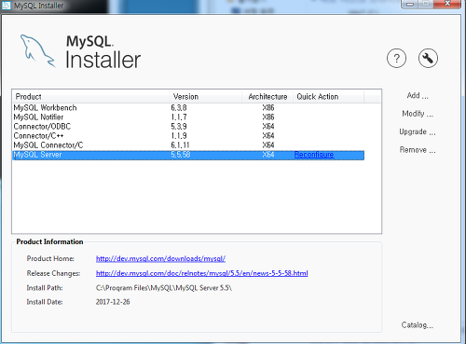Click the Modify ... button
This screenshot has width=466, height=344.
418,114
